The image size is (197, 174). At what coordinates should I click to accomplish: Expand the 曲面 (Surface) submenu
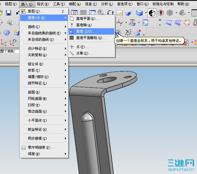(x=44, y=92)
